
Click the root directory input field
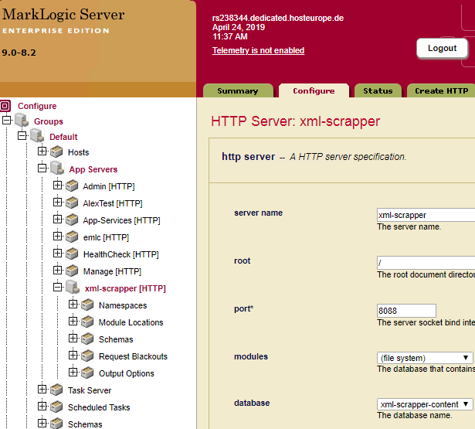426,263
